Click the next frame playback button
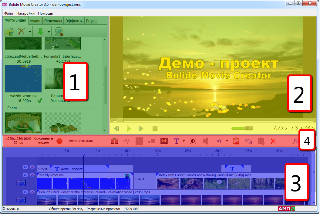This screenshot has height=214, width=320. point(141,129)
